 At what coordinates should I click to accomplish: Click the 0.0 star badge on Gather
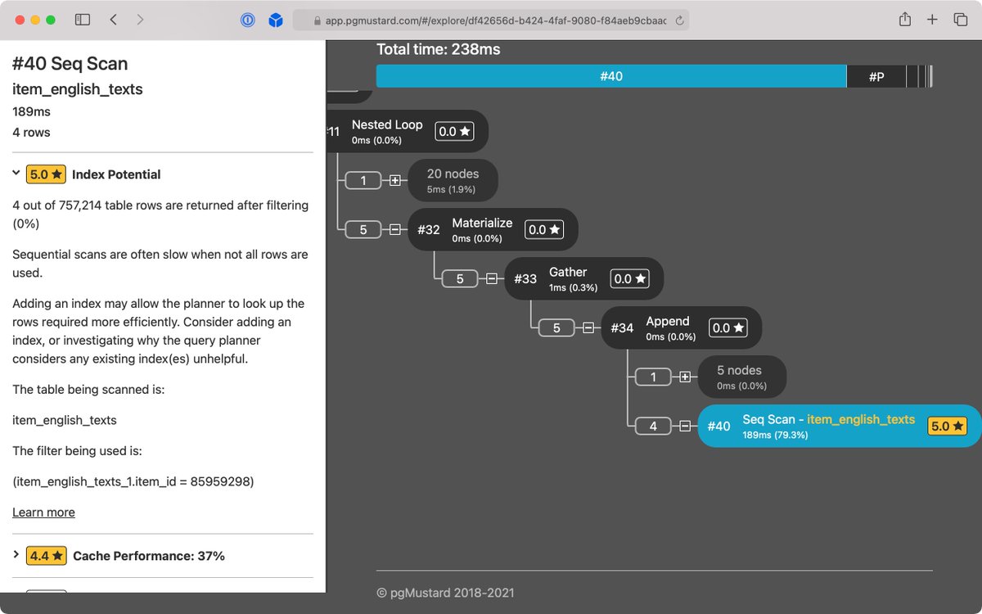tap(629, 278)
